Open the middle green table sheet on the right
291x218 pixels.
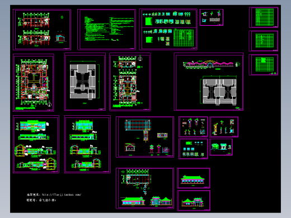pyautogui.click(x=264, y=41)
